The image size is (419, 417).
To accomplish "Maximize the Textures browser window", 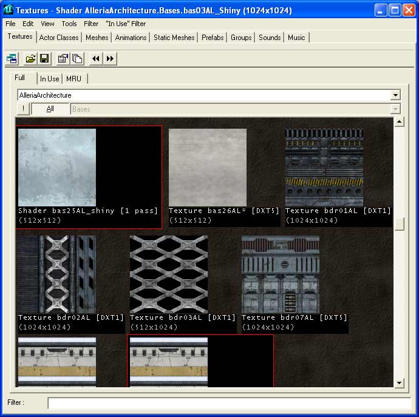I will [x=395, y=10].
